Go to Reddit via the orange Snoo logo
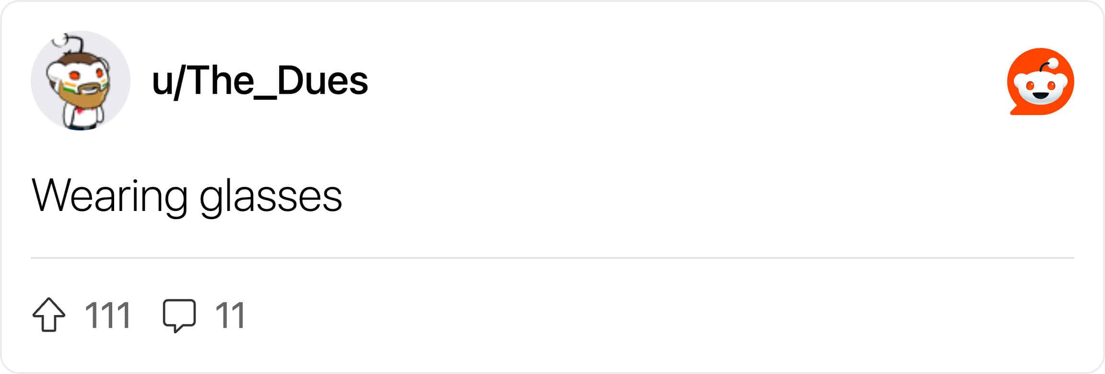Viewport: 1105px width, 374px height. tap(1040, 82)
